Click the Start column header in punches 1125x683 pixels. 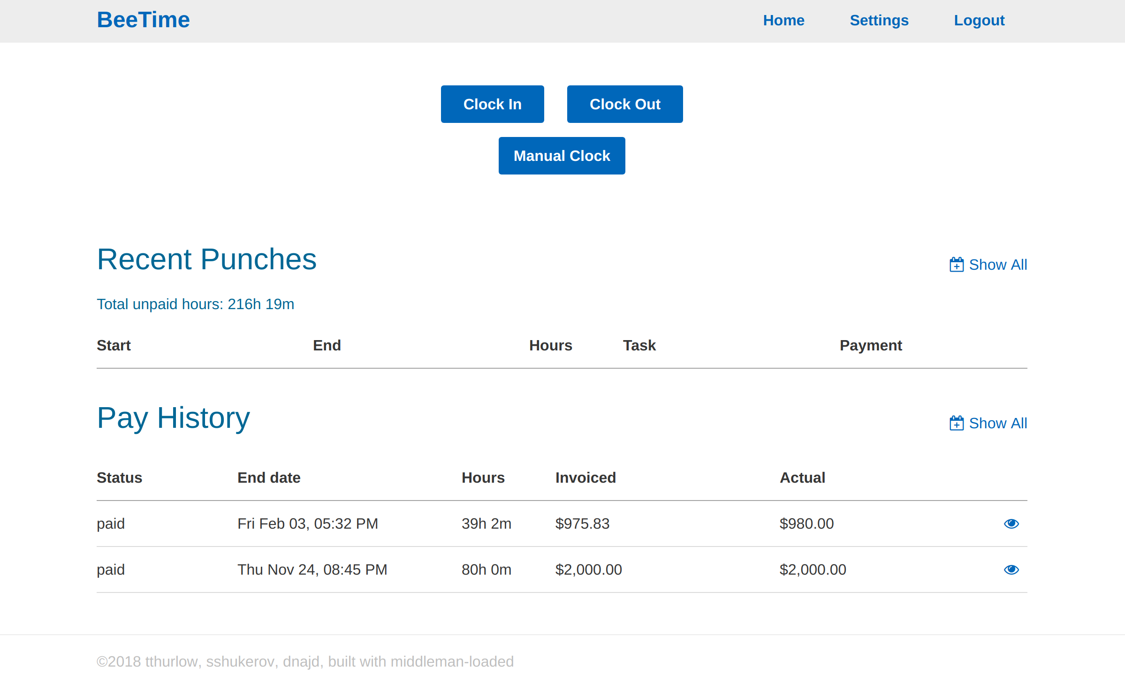114,345
